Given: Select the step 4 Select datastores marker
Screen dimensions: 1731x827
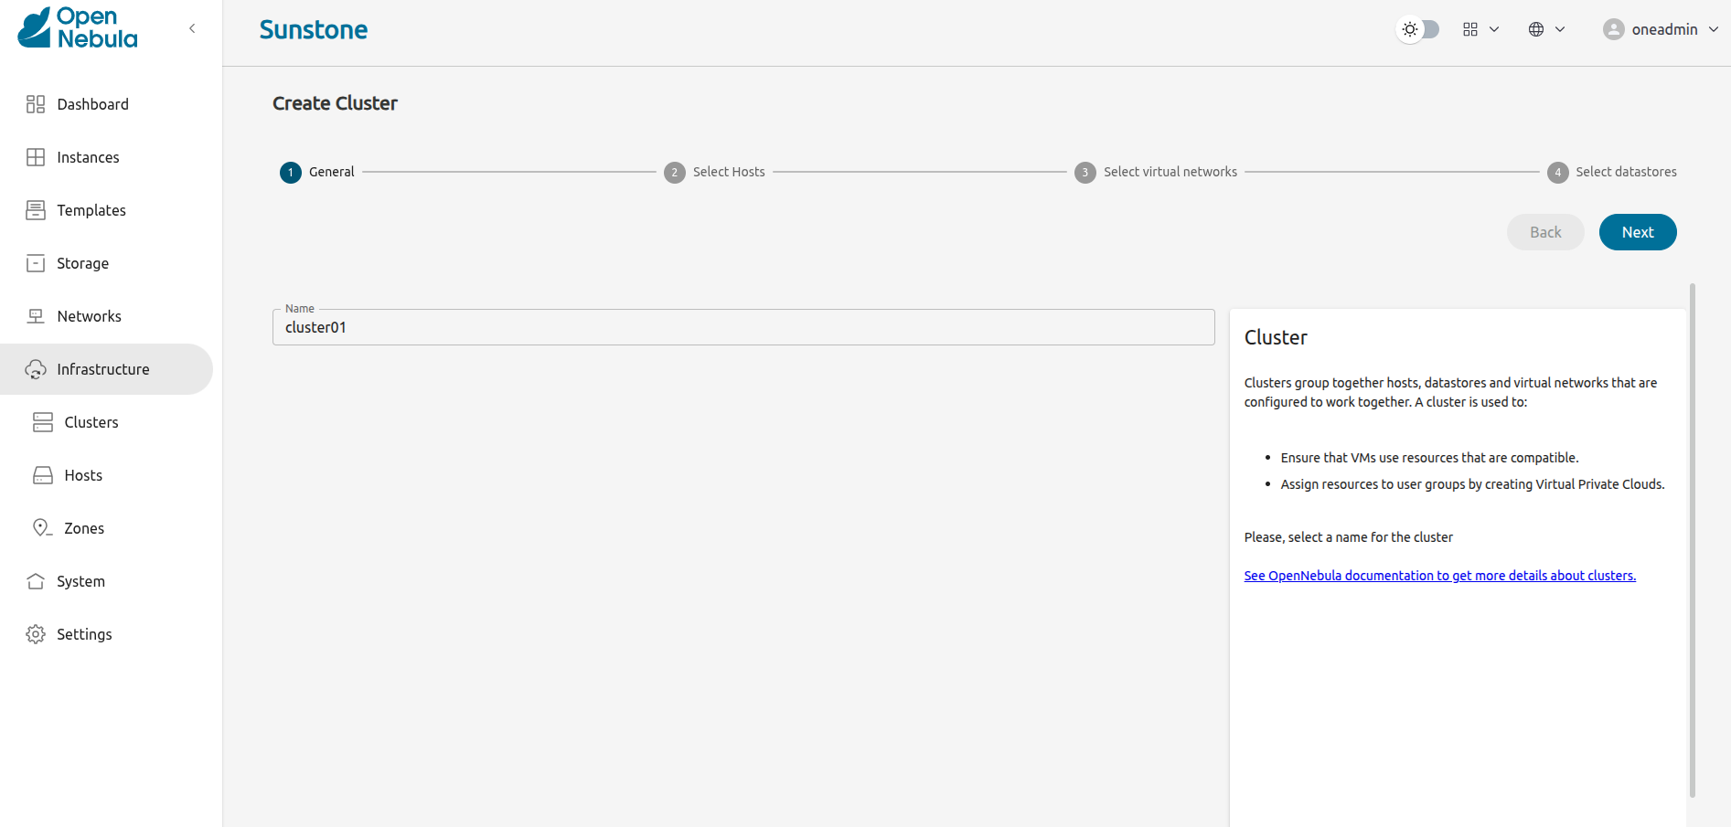Looking at the screenshot, I should pos(1558,172).
